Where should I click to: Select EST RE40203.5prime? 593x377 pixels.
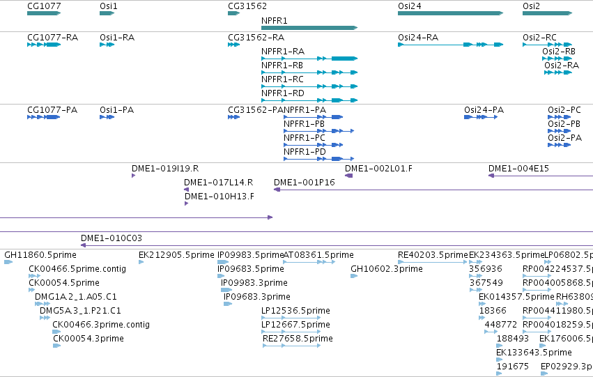433,262
